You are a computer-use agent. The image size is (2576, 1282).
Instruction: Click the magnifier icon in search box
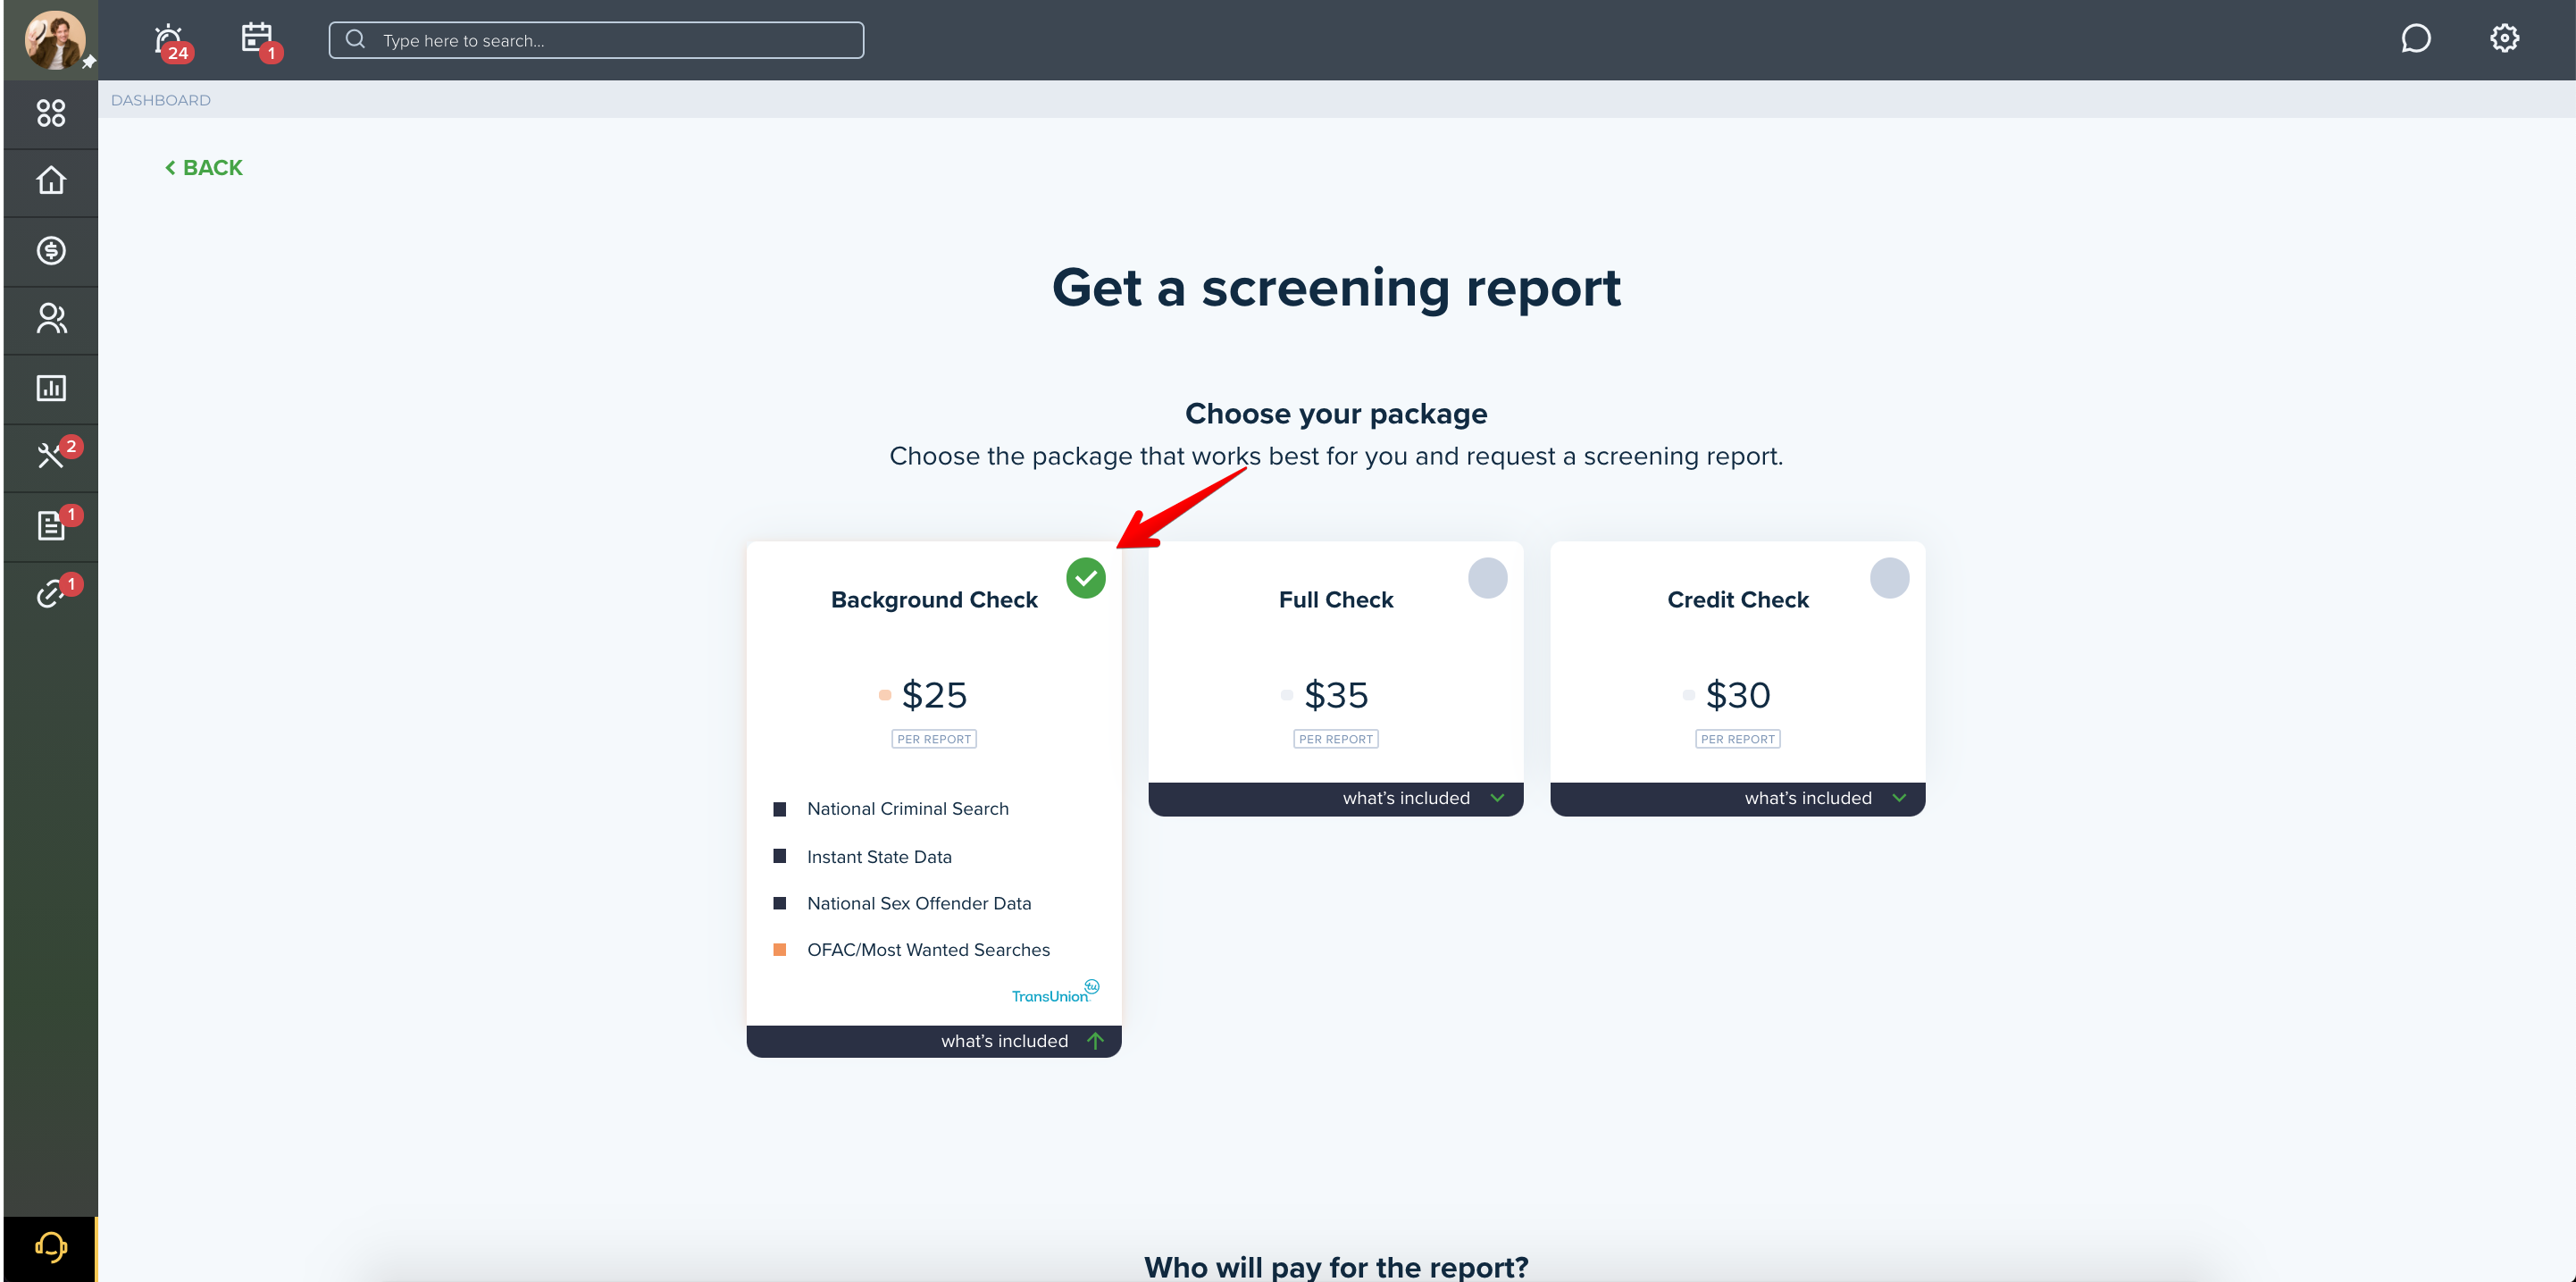[355, 40]
